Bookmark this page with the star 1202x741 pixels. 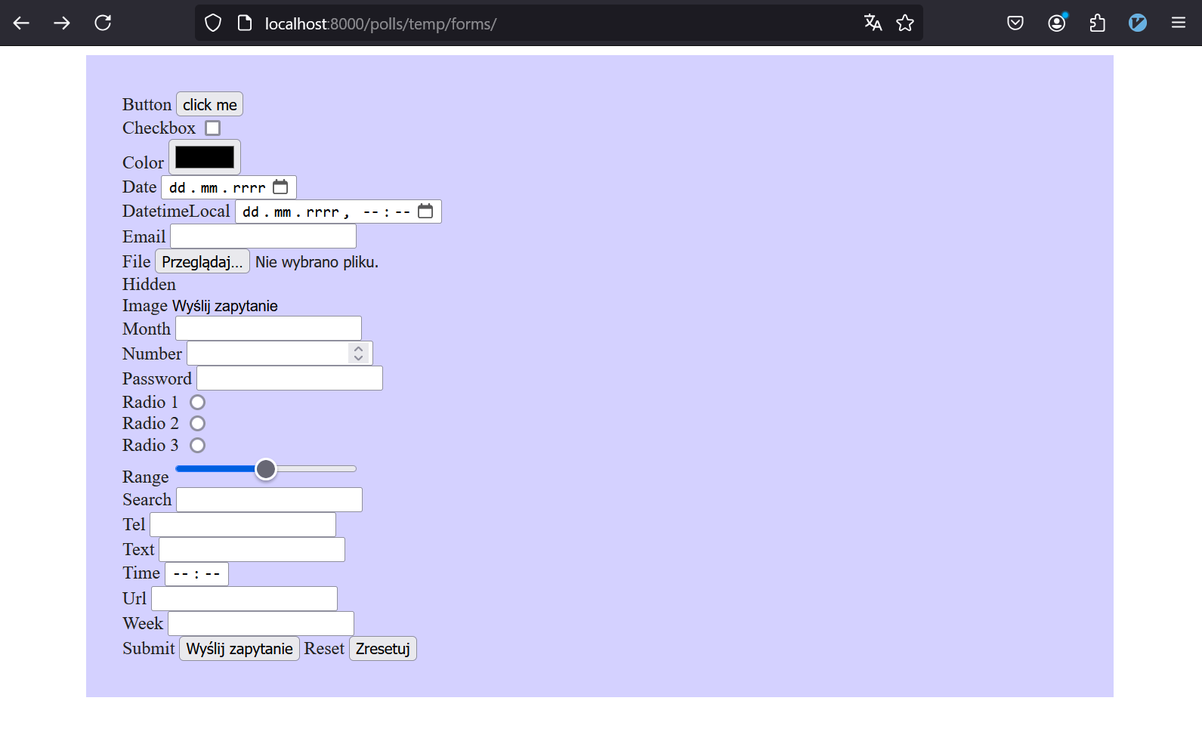(905, 23)
